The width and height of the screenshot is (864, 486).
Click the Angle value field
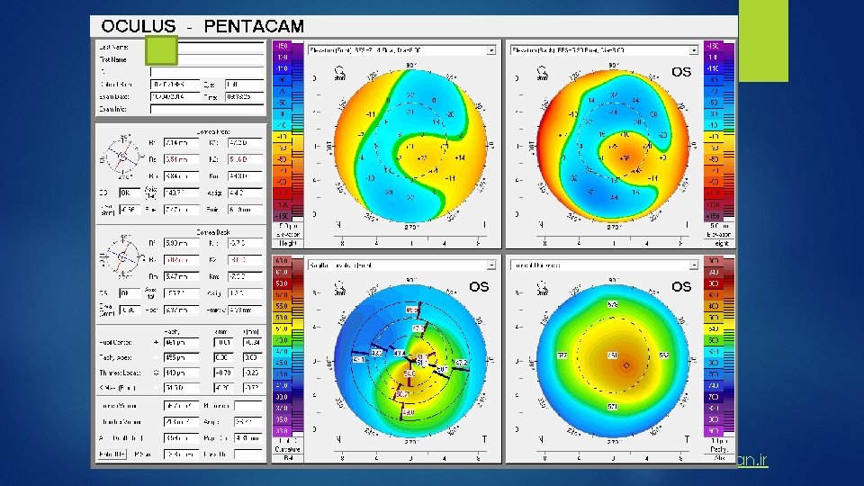coord(248,422)
